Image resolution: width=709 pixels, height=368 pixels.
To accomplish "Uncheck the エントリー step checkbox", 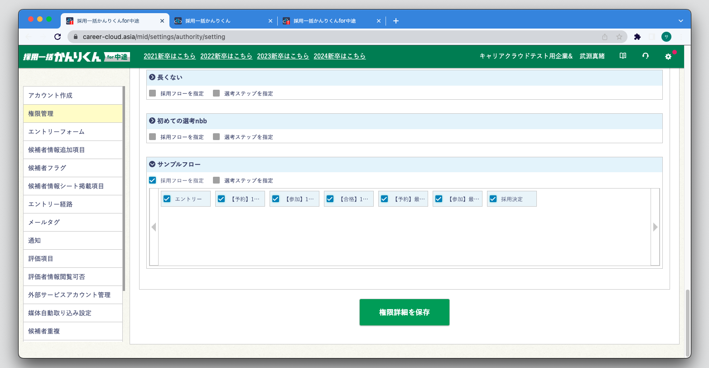I will 167,199.
